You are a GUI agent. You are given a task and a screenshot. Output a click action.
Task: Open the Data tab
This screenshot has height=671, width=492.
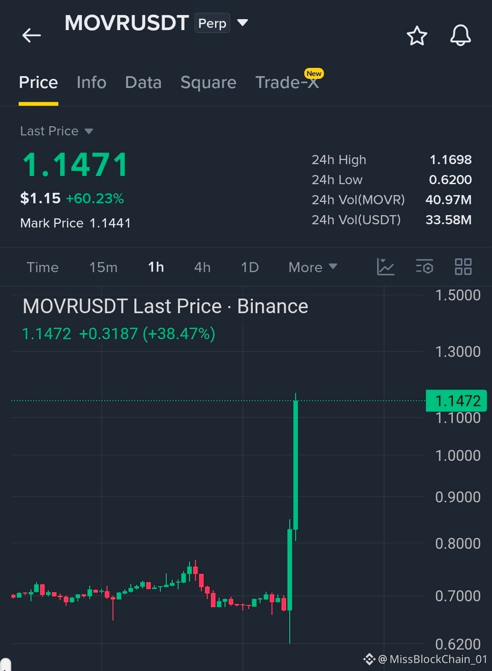pyautogui.click(x=143, y=83)
